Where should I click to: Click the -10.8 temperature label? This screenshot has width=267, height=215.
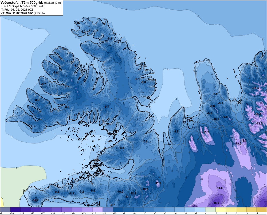pos(133,193)
